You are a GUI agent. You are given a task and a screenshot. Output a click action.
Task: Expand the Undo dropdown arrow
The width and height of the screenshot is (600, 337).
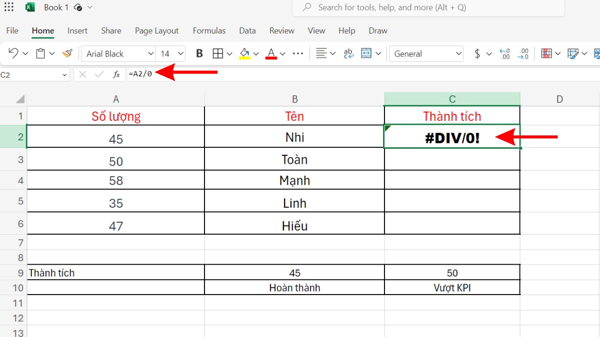[x=24, y=53]
